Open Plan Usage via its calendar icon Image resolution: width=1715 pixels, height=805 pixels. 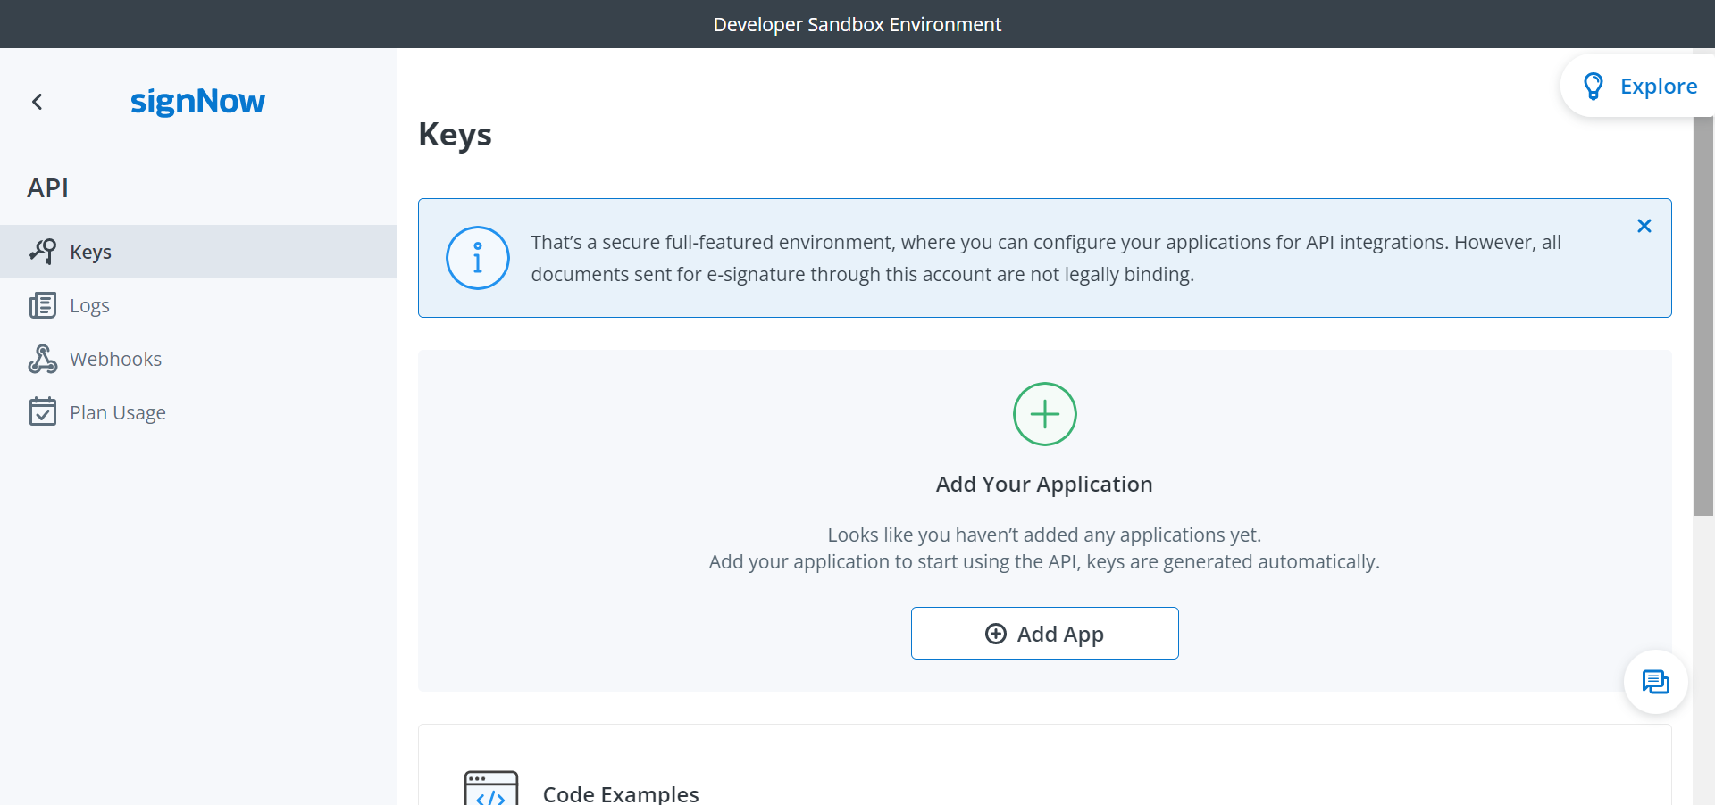[43, 411]
